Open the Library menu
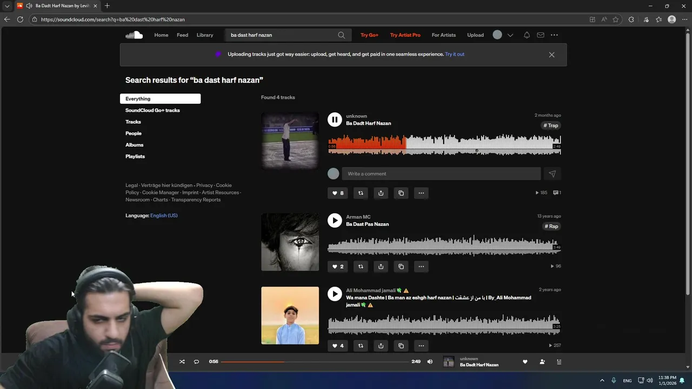 pyautogui.click(x=205, y=35)
